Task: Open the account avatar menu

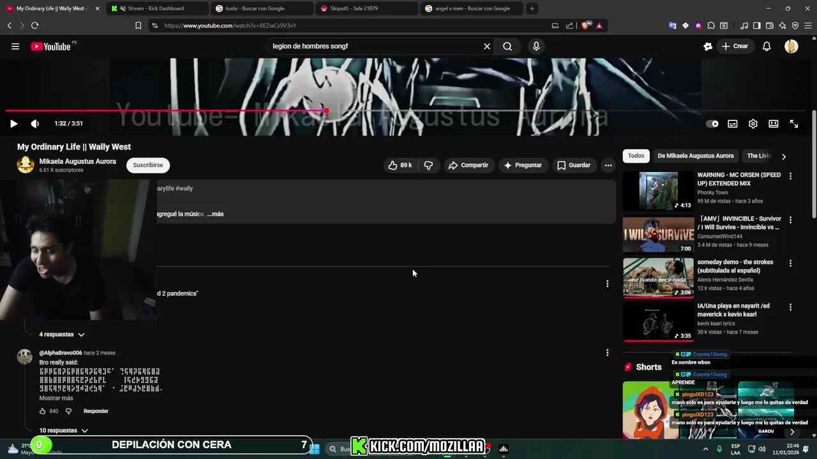Action: (x=791, y=46)
